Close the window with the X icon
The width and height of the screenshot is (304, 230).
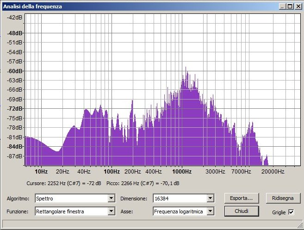[x=298, y=6]
